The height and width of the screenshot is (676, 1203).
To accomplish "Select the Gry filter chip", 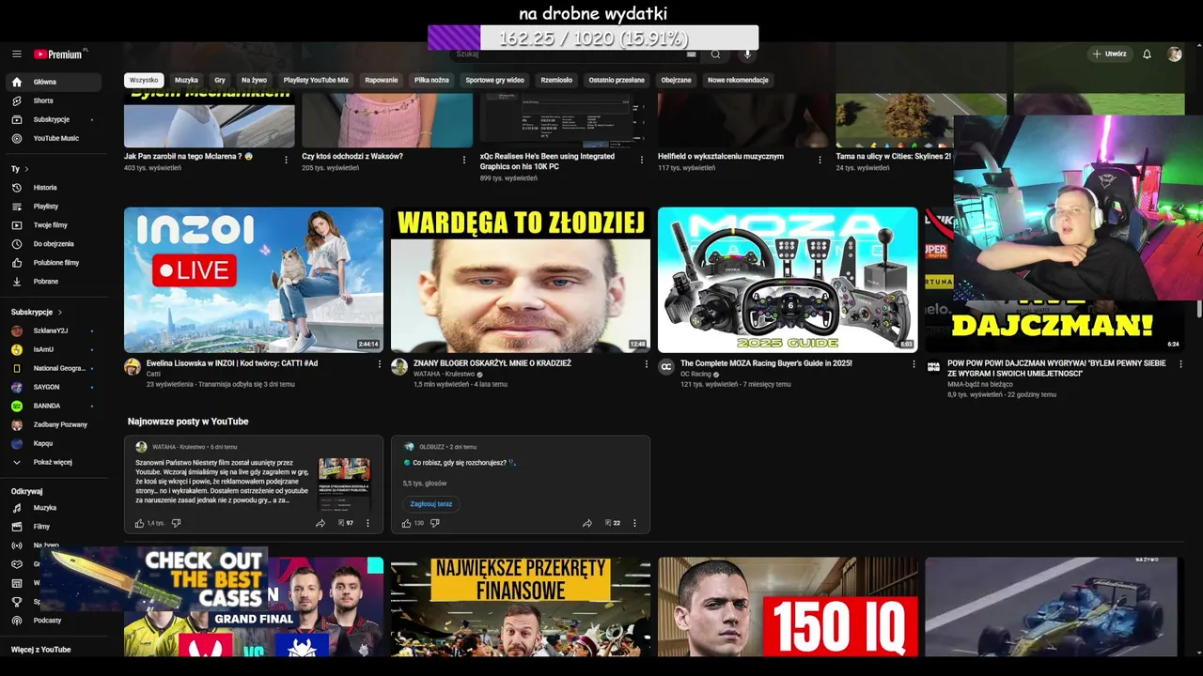I will coord(220,80).
